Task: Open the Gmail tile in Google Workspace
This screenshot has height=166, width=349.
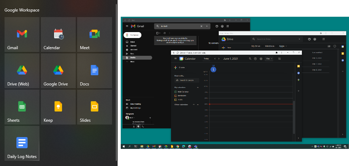Action: (x=22, y=35)
